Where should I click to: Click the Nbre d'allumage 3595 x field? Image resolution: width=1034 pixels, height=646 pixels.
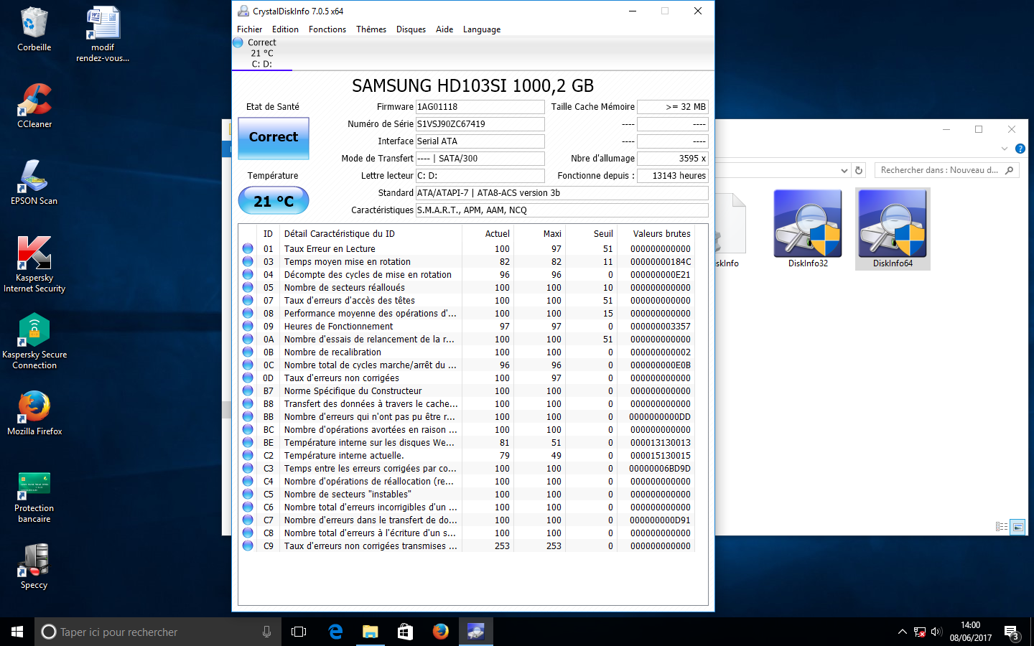click(x=673, y=159)
